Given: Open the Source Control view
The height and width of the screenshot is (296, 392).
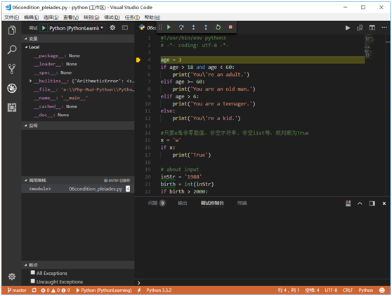Looking at the screenshot, I should [12, 69].
